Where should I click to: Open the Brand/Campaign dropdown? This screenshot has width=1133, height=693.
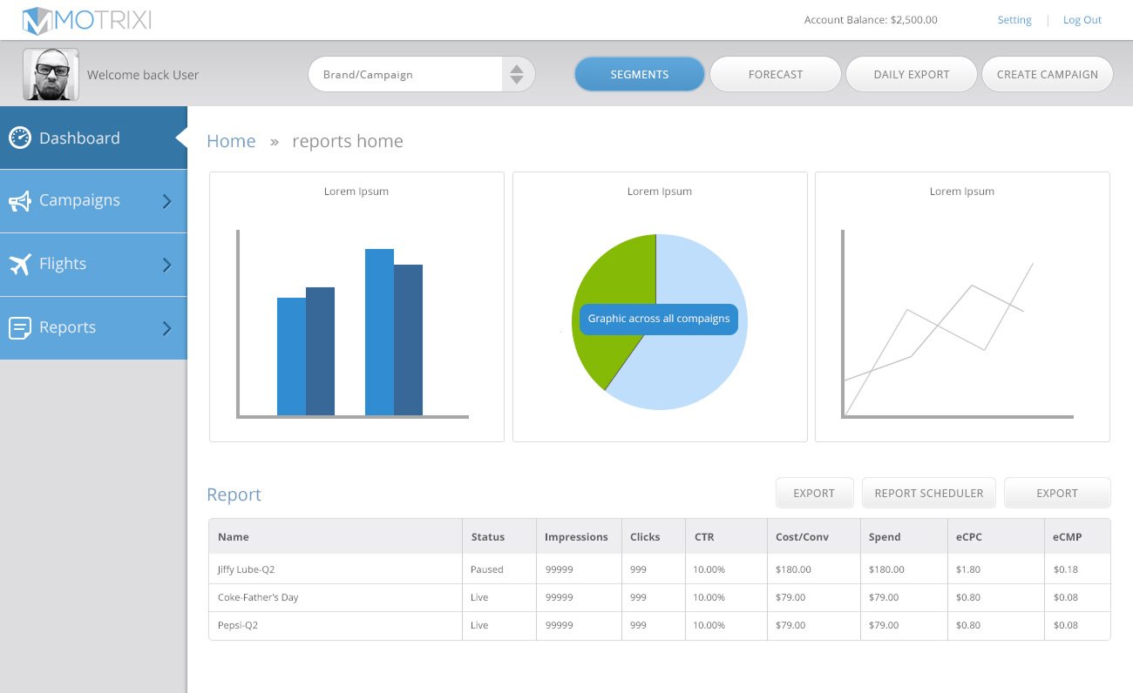coord(516,75)
